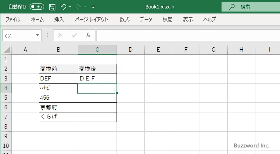Click the formula bar Enter checkmark icon
The height and width of the screenshot is (154, 280).
74,35
